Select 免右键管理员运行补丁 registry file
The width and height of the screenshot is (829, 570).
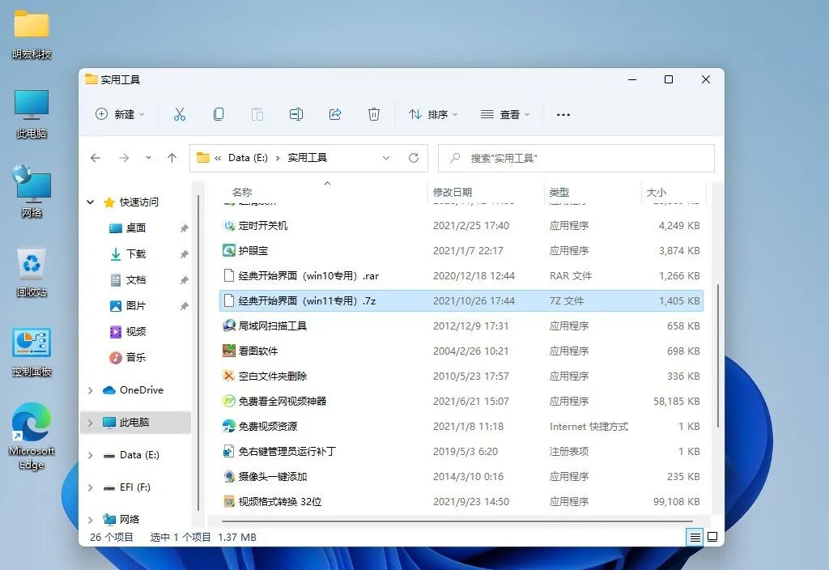pyautogui.click(x=461, y=452)
